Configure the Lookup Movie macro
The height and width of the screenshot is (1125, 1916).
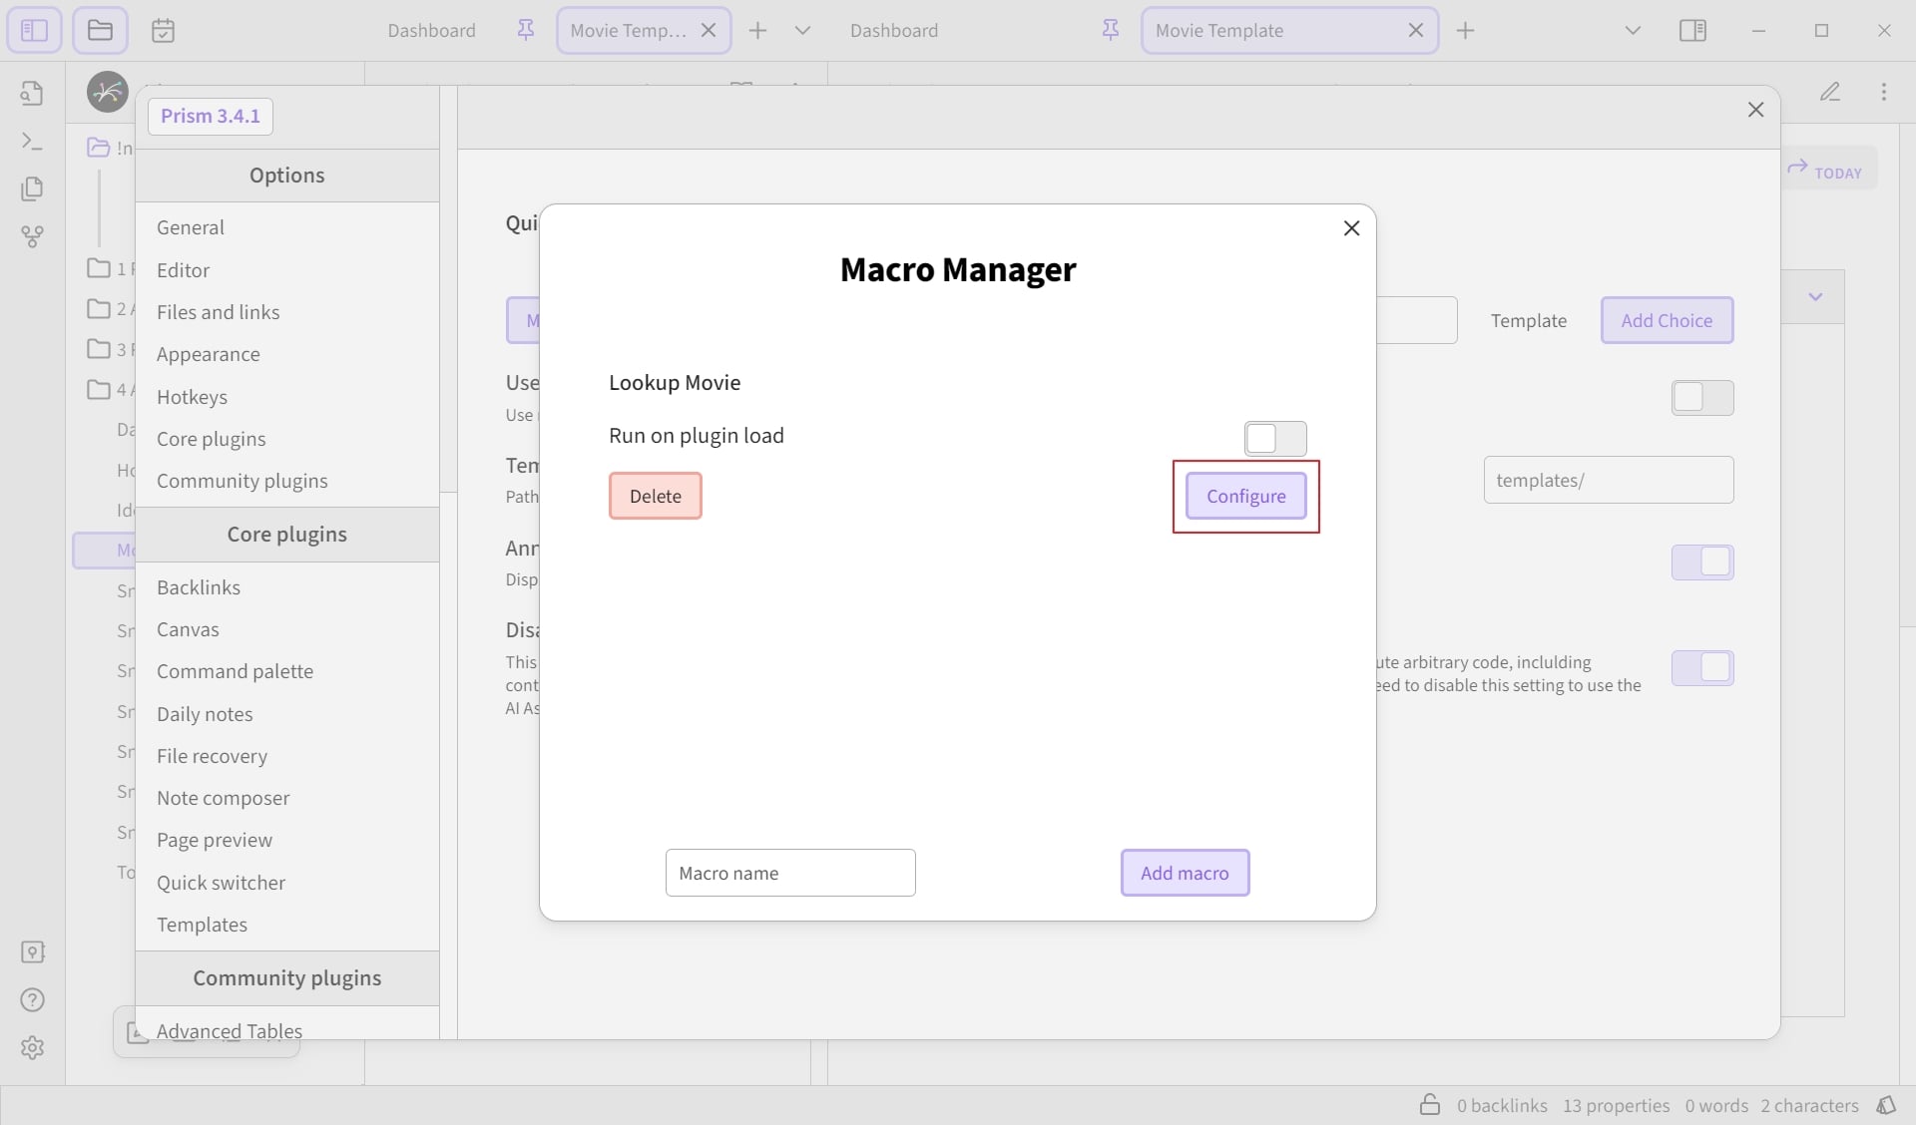(1245, 496)
